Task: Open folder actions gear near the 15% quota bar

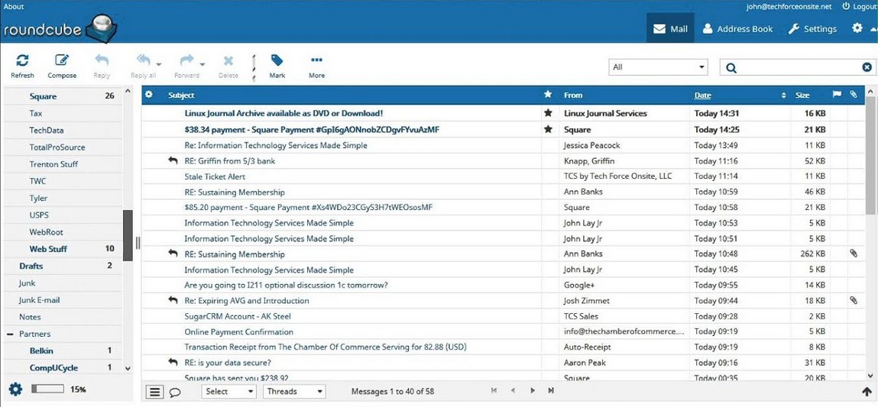Action: coord(16,389)
